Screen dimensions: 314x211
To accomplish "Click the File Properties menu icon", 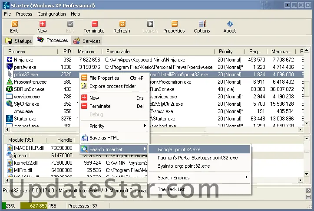I will [x=84, y=78].
